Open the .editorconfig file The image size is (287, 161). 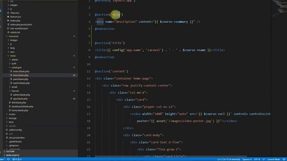click(x=15, y=130)
